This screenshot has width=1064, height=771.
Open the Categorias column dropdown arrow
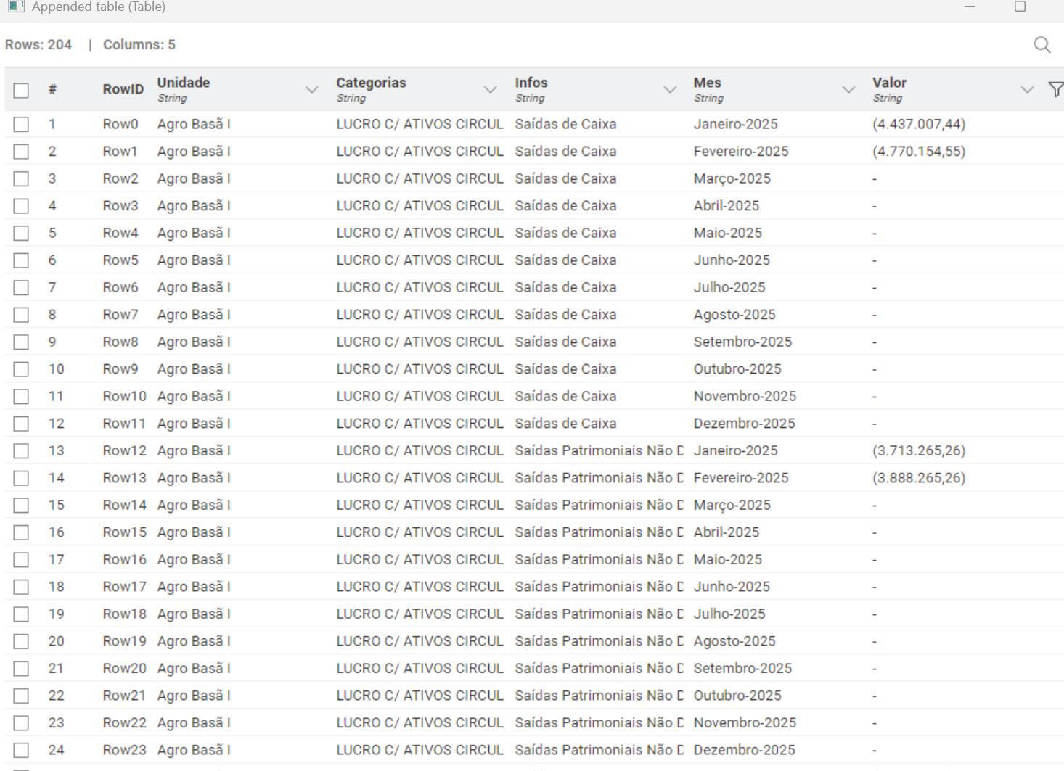(490, 90)
